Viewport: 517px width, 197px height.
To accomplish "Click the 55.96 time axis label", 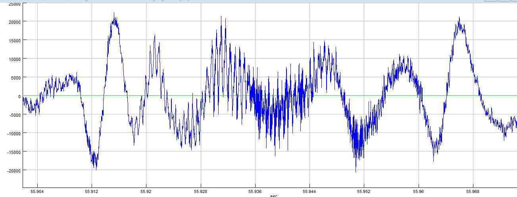I will tap(418, 191).
